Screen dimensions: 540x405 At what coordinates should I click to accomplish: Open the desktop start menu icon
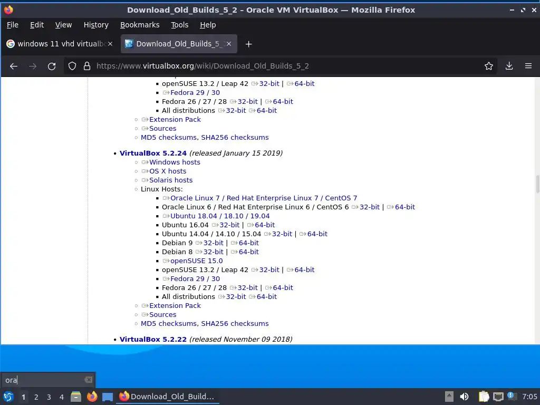pos(8,397)
